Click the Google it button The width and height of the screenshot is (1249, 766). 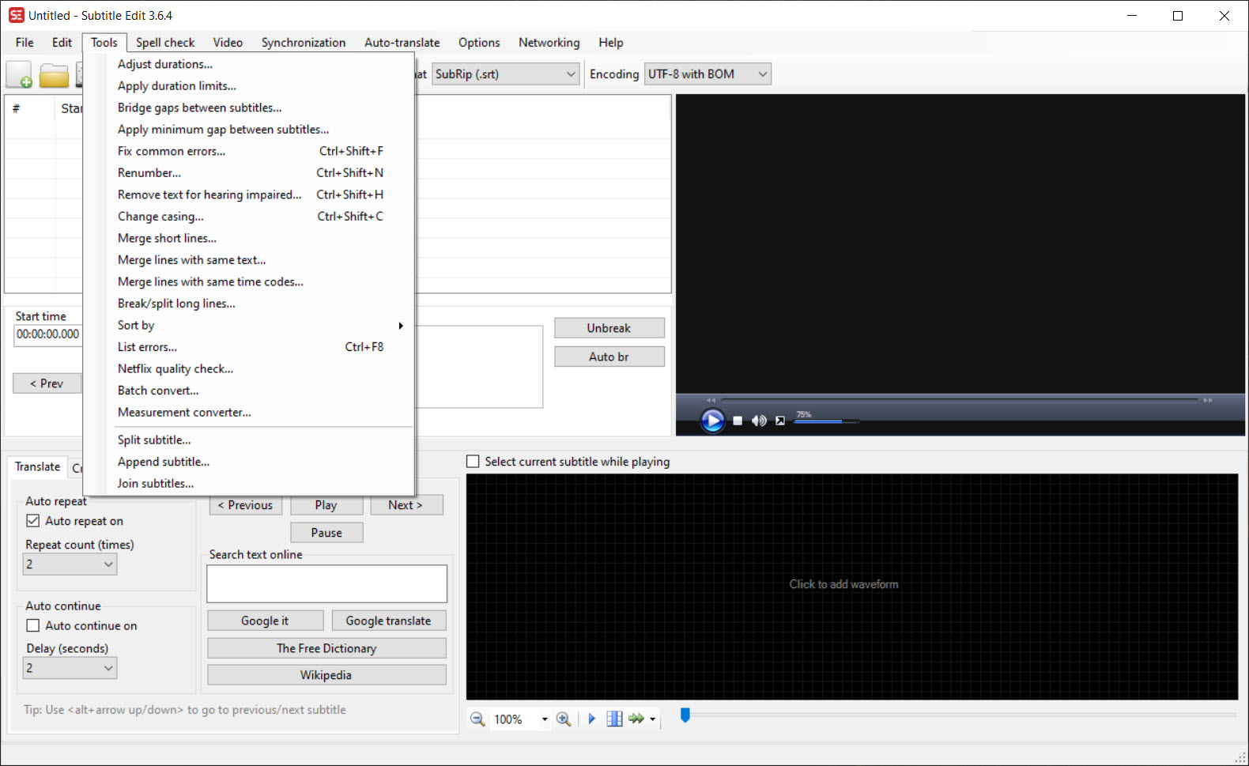click(265, 621)
